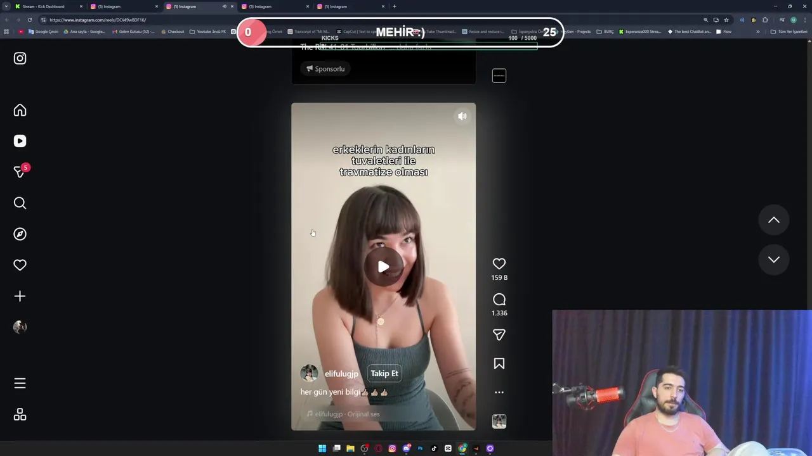Viewport: 812px width, 456px height.
Task: Switch to Stream - Kick Dashboard tab
Action: click(49, 6)
